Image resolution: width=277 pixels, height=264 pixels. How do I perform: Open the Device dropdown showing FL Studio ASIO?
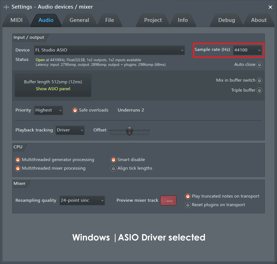109,50
